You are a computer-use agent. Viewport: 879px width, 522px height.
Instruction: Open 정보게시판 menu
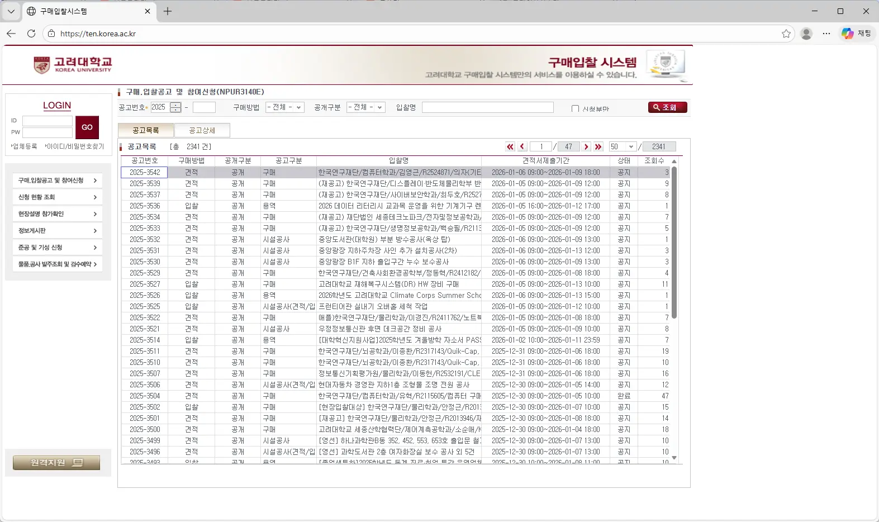pyautogui.click(x=57, y=231)
